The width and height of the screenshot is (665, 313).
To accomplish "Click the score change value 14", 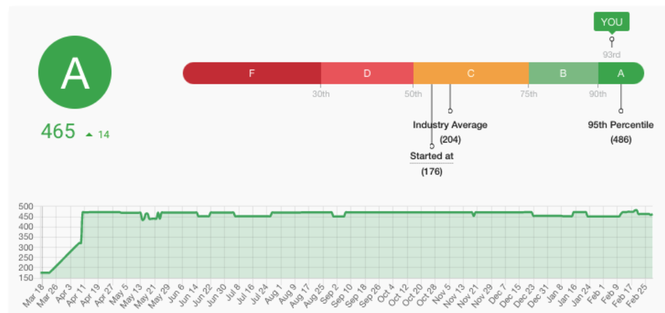I will (x=104, y=135).
